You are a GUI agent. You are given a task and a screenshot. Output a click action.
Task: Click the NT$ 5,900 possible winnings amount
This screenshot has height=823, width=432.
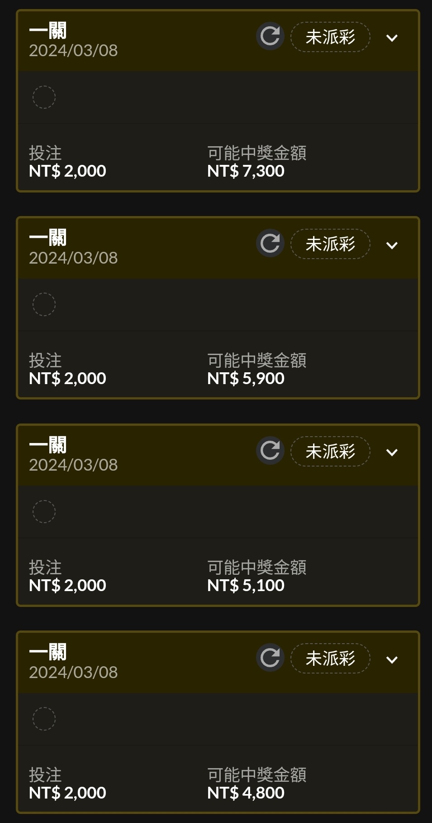coord(246,378)
